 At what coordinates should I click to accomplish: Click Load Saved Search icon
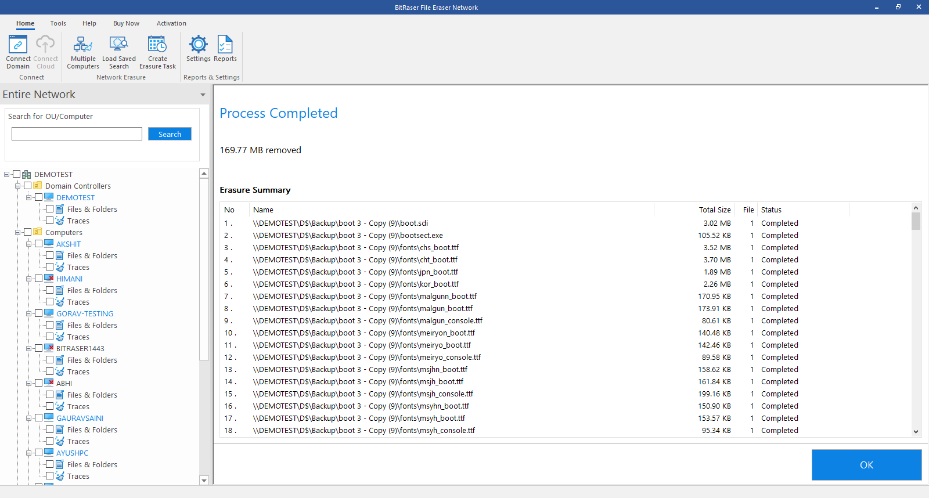point(119,44)
